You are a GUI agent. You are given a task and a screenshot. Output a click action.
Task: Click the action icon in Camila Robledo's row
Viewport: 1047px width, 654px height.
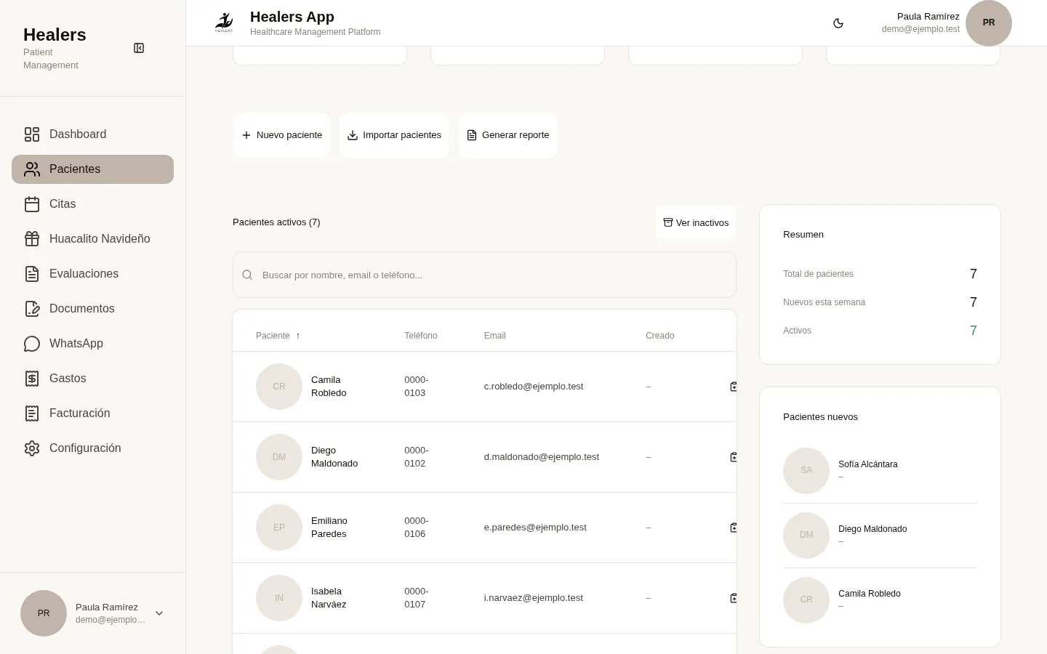(734, 387)
